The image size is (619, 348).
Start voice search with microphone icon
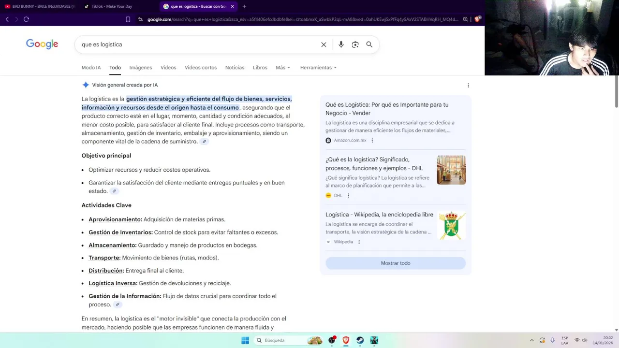click(x=341, y=44)
